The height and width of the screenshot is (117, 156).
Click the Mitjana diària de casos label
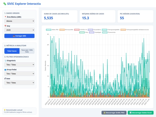click(93, 14)
